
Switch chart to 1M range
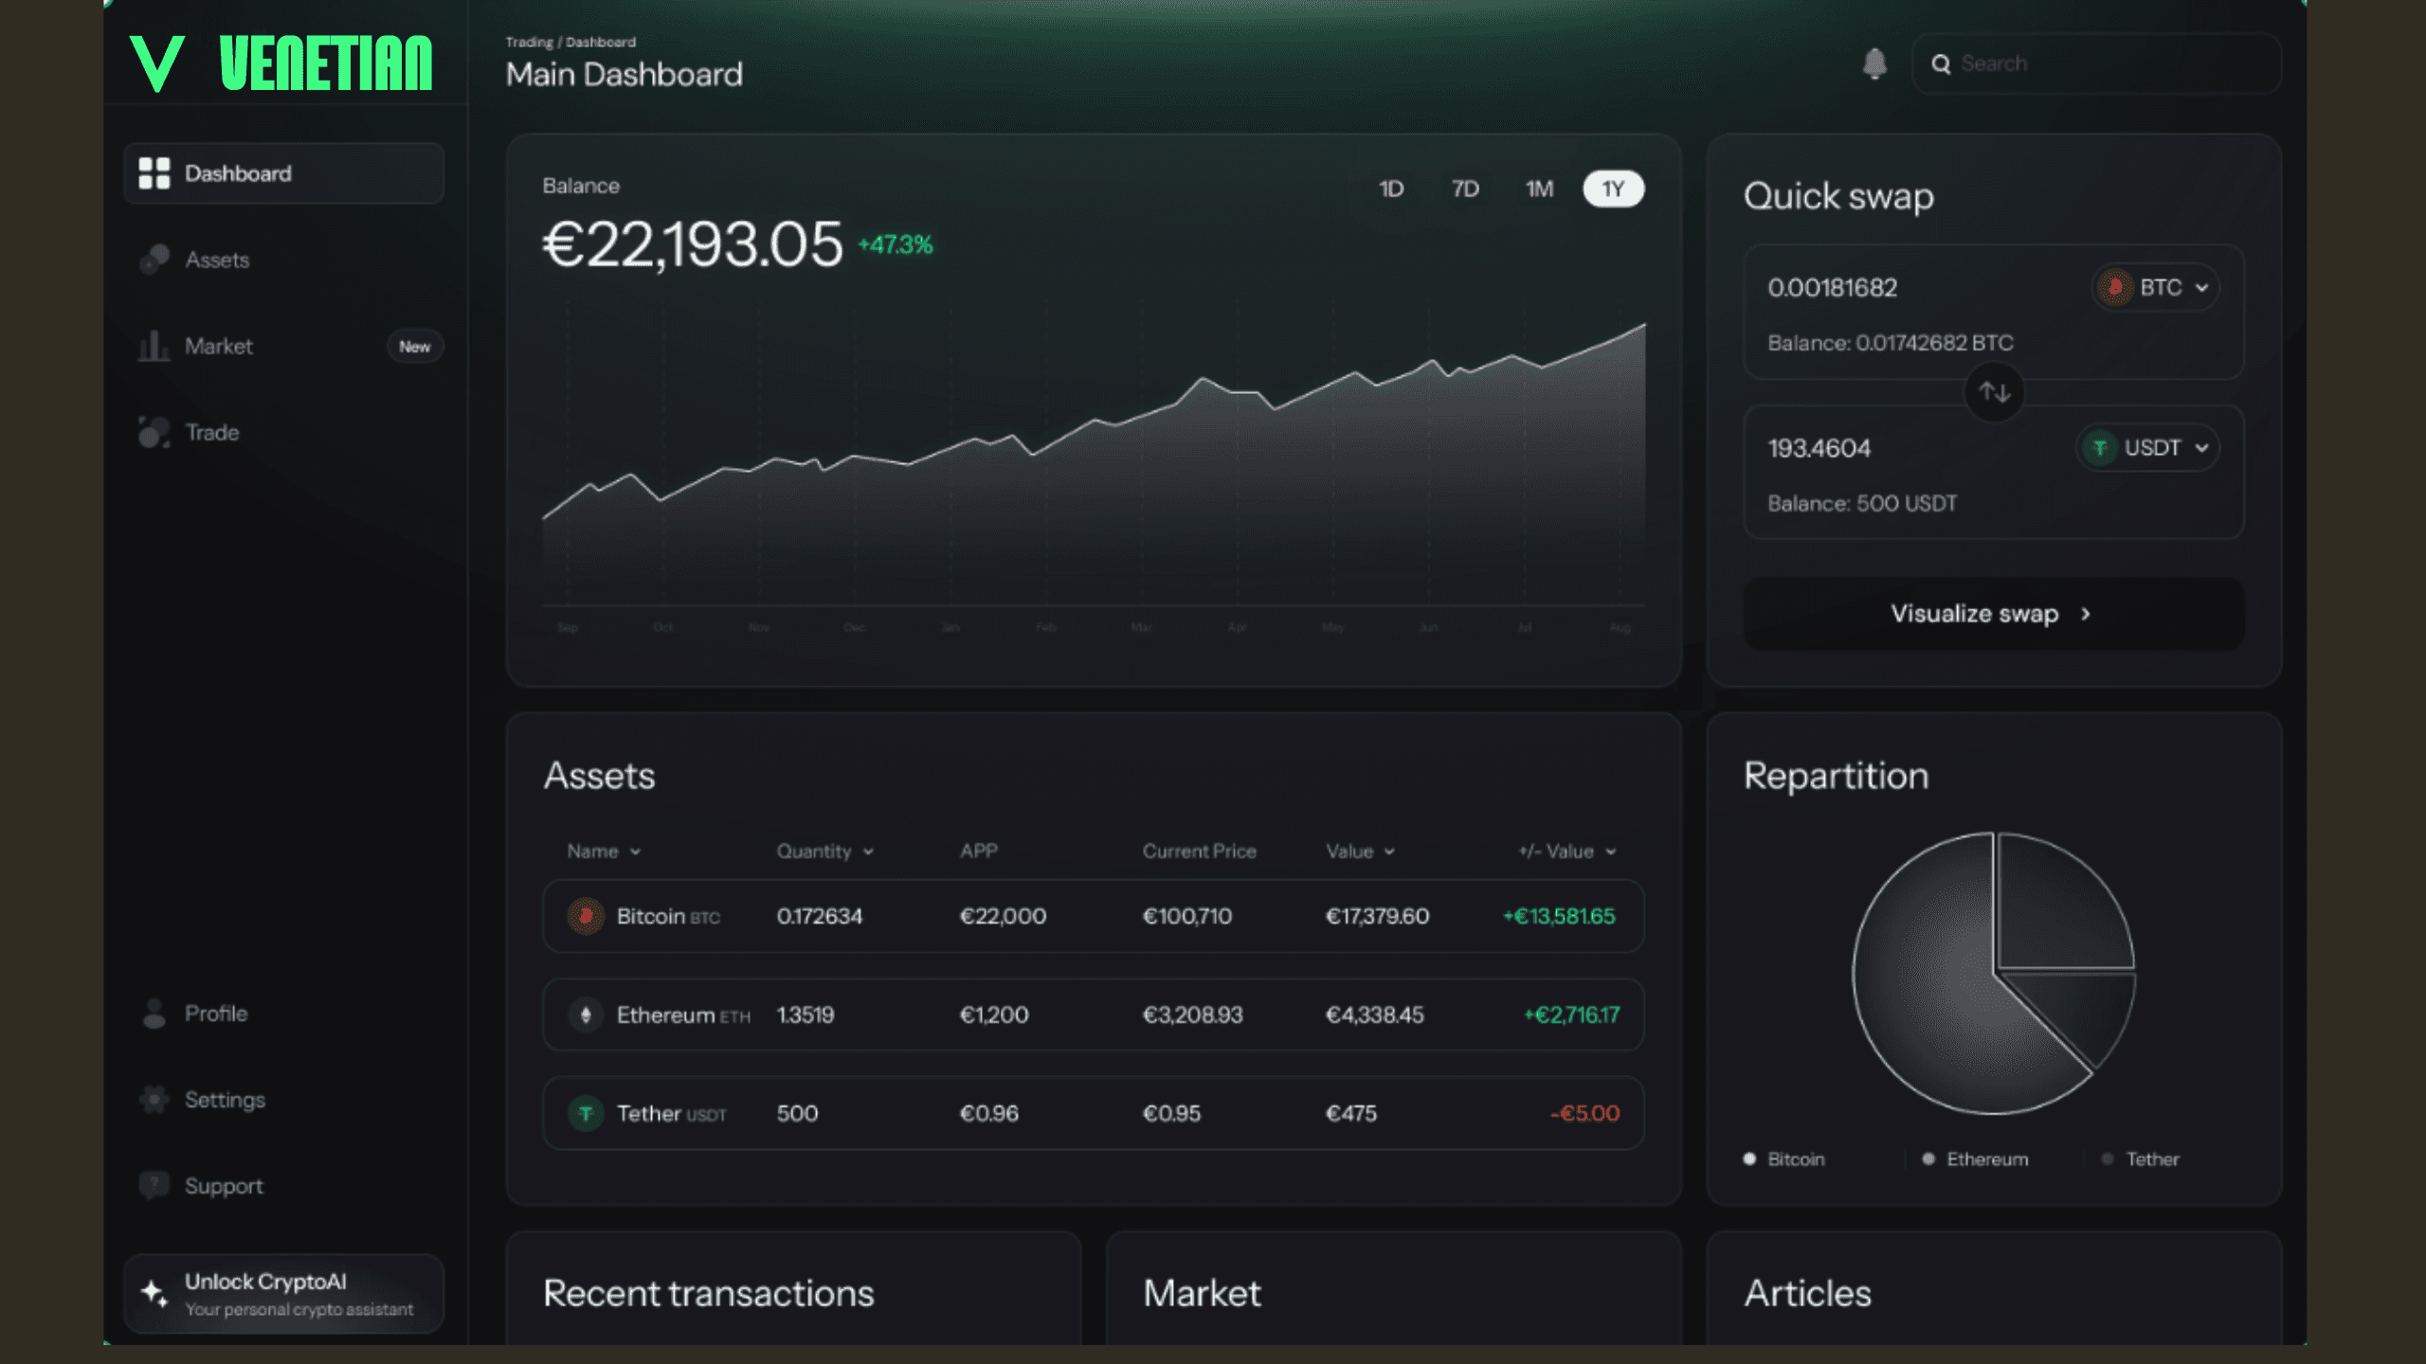point(1539,188)
